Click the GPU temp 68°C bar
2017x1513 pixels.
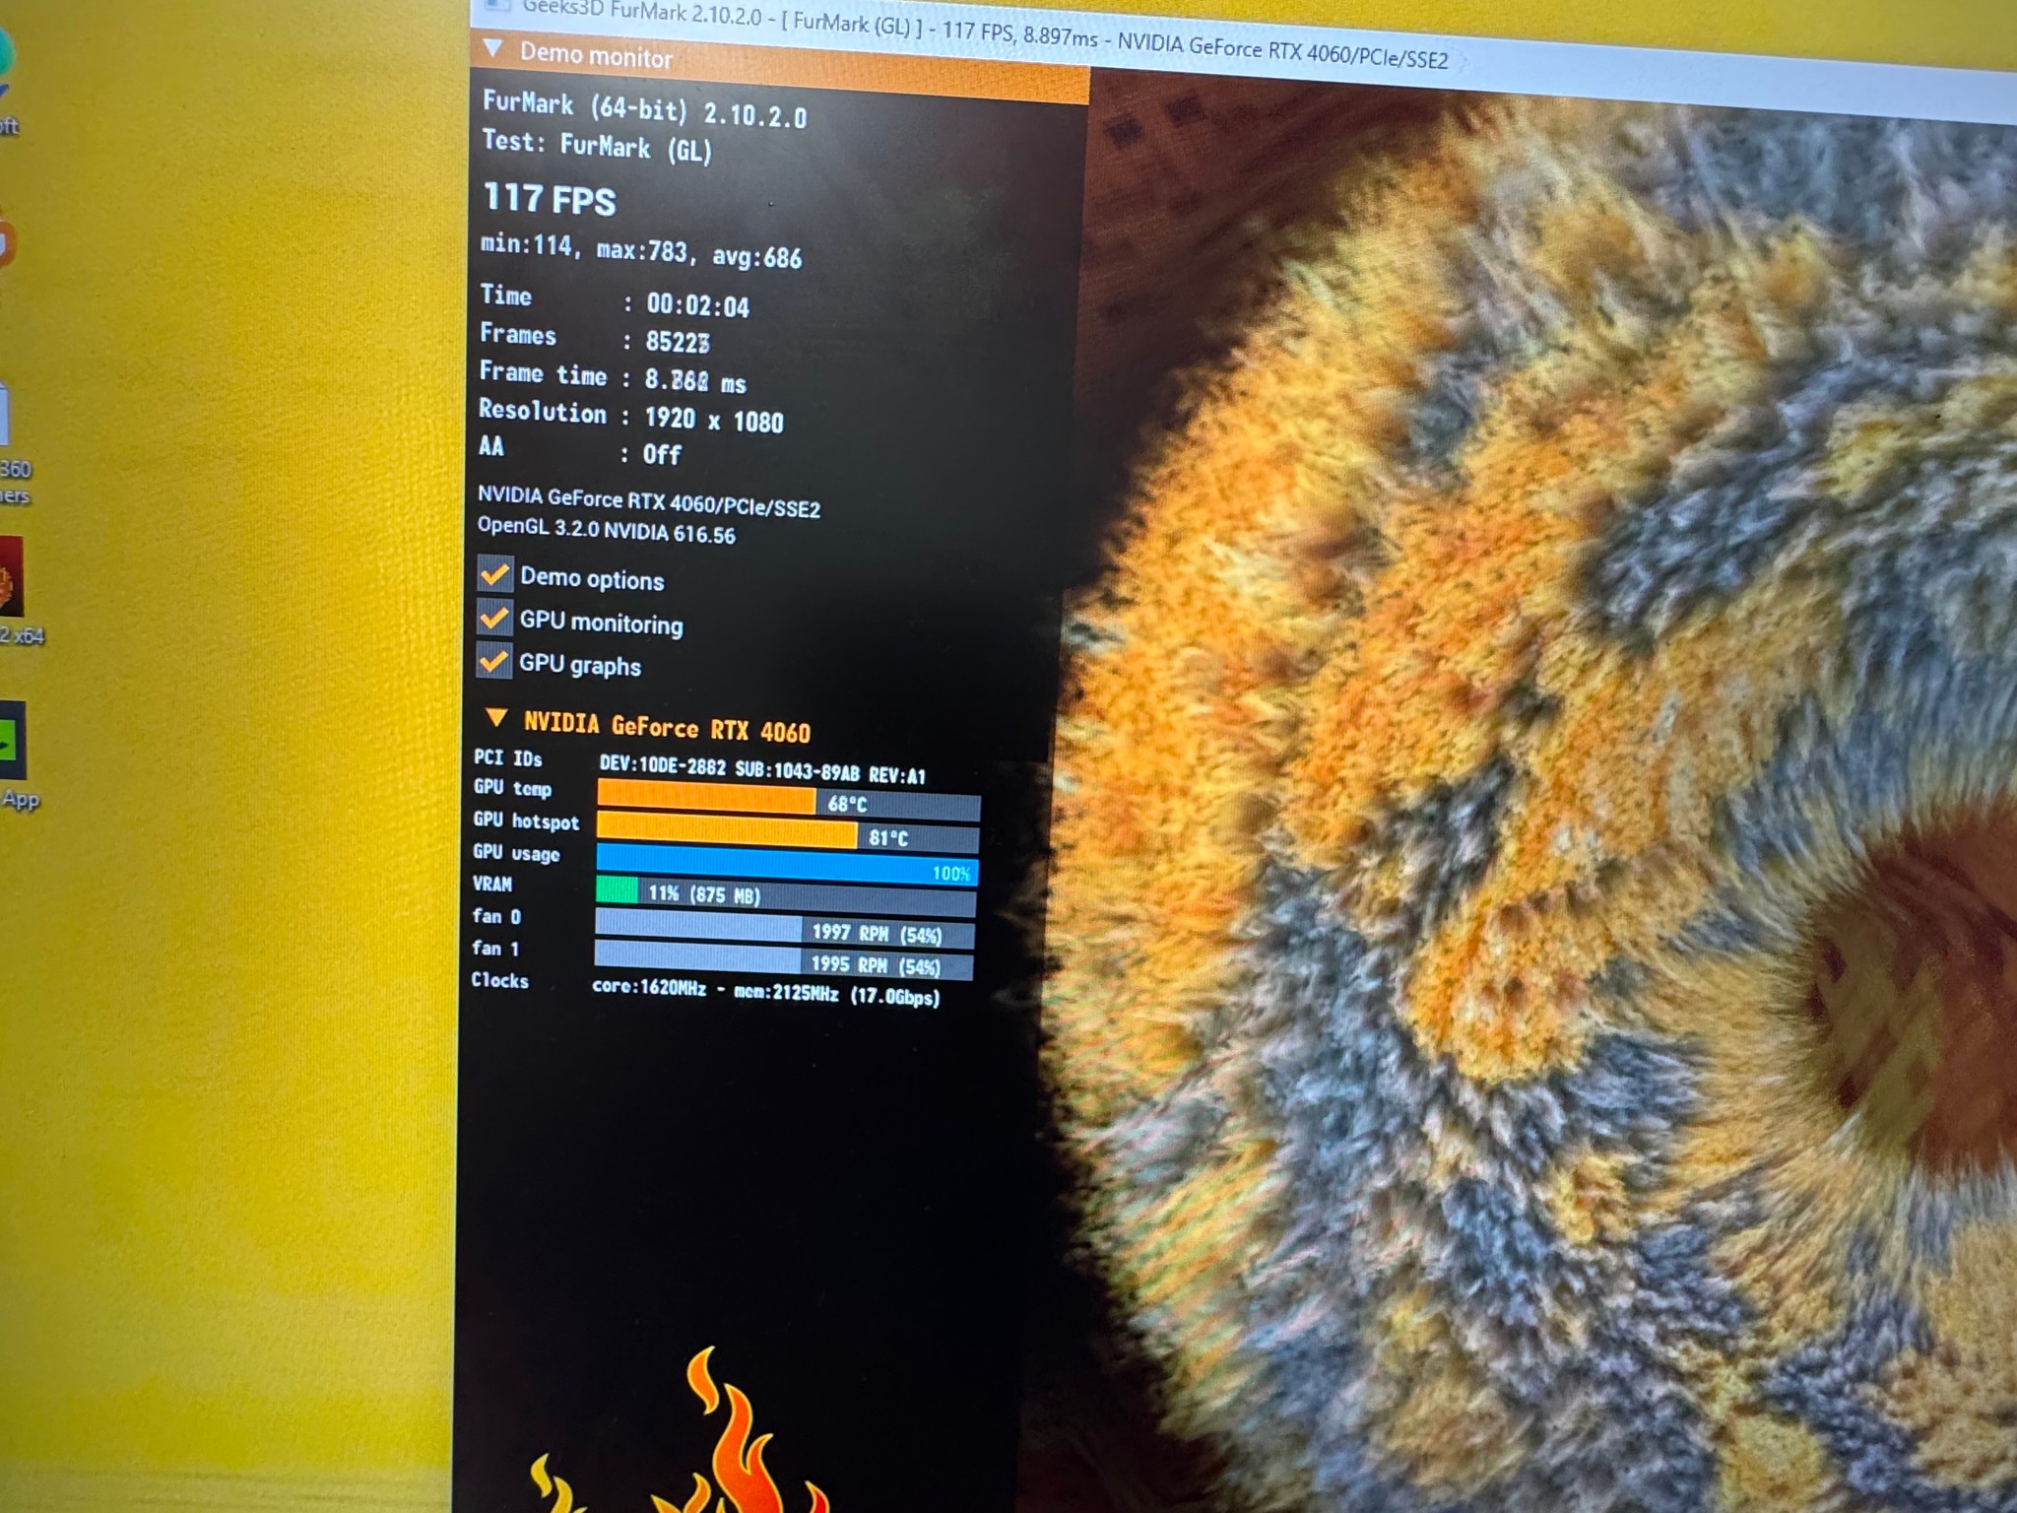point(789,801)
